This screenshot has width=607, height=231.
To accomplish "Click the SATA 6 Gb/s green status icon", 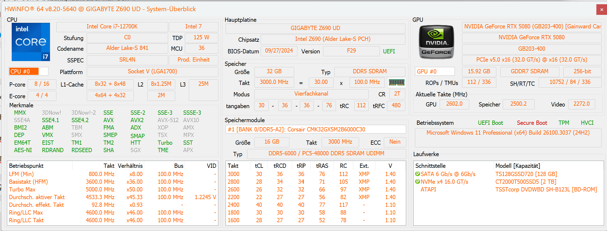I will 418,174.
